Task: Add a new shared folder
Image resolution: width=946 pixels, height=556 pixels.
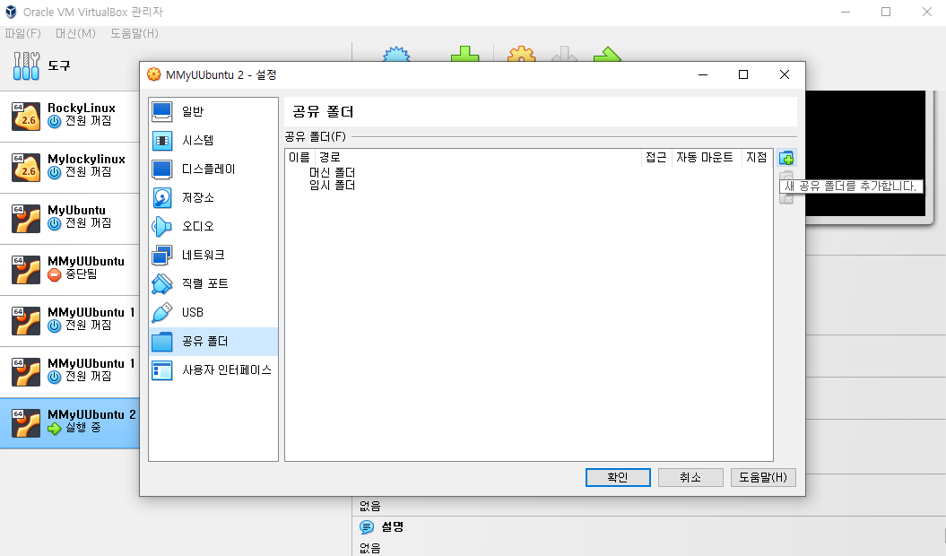Action: point(786,158)
